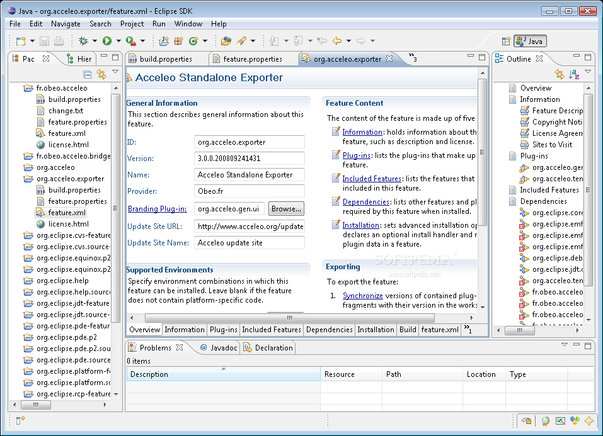Open the Project menu

132,24
